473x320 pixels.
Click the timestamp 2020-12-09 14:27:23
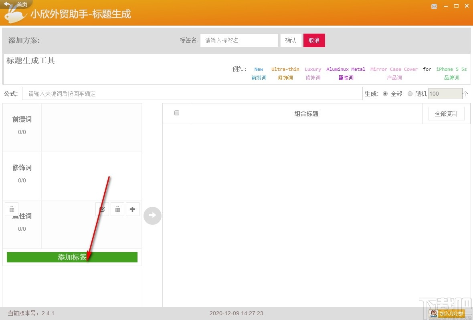(x=236, y=313)
